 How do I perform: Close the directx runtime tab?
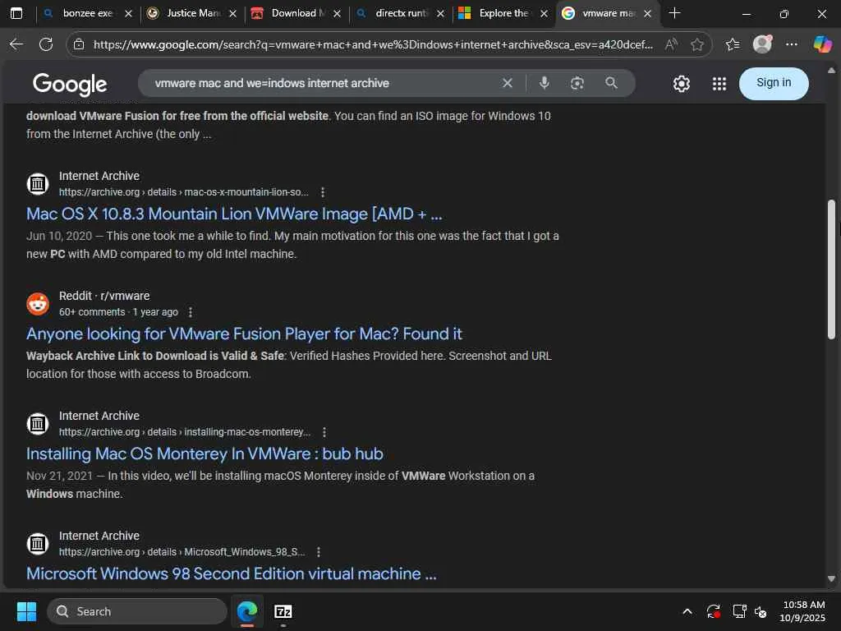440,13
